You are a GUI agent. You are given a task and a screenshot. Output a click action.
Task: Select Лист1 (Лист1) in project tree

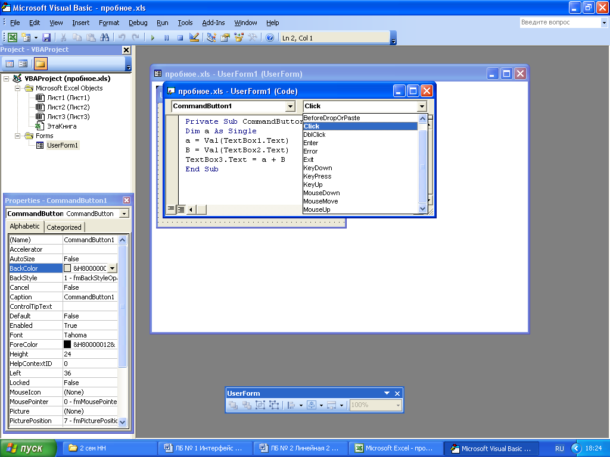click(68, 98)
